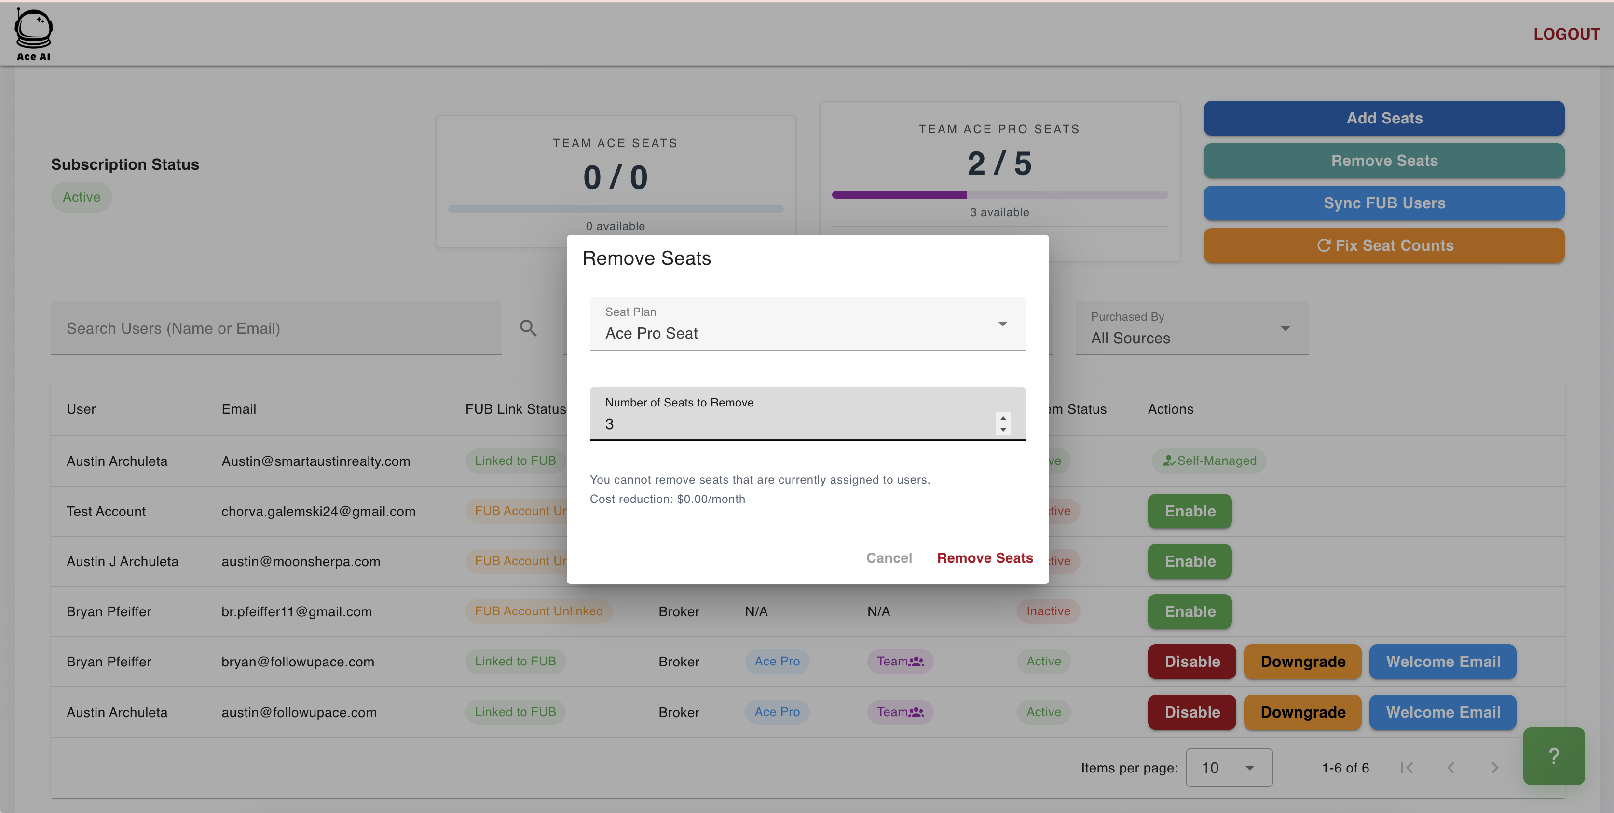Click Fix Seat Counts refresh button
Image resolution: width=1614 pixels, height=813 pixels.
click(1383, 245)
